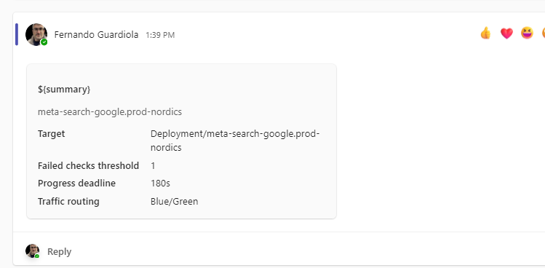The height and width of the screenshot is (268, 545).
Task: Select the Failed checks threshold label
Action: (x=88, y=165)
